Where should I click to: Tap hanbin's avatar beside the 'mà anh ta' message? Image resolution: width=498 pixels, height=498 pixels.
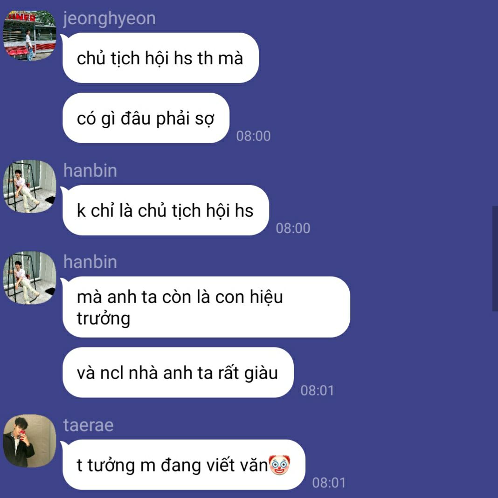(29, 278)
